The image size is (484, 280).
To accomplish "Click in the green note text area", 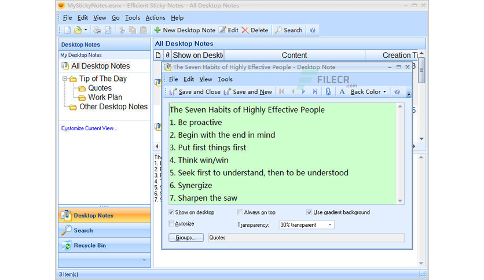I will click(283, 153).
